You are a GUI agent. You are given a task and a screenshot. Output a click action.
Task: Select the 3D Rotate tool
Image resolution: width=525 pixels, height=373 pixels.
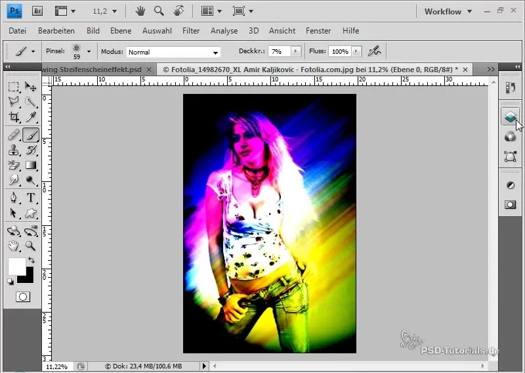pos(13,231)
